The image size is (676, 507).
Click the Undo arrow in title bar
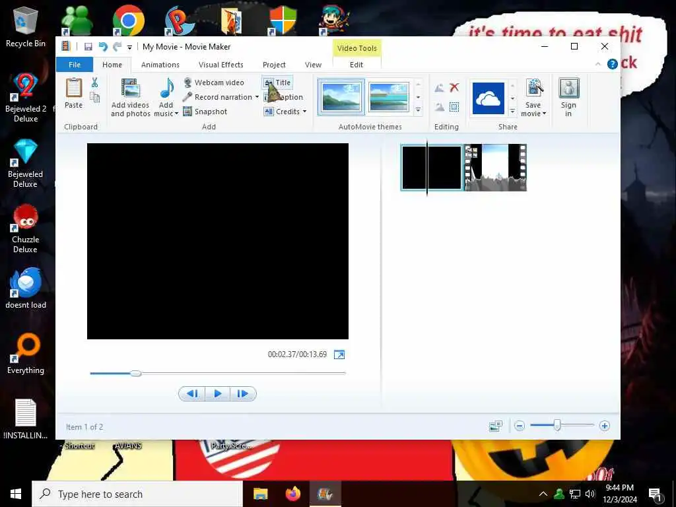pyautogui.click(x=103, y=47)
